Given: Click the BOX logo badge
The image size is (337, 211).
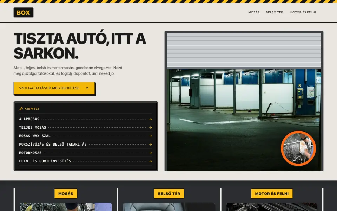Looking at the screenshot, I should coord(24,13).
